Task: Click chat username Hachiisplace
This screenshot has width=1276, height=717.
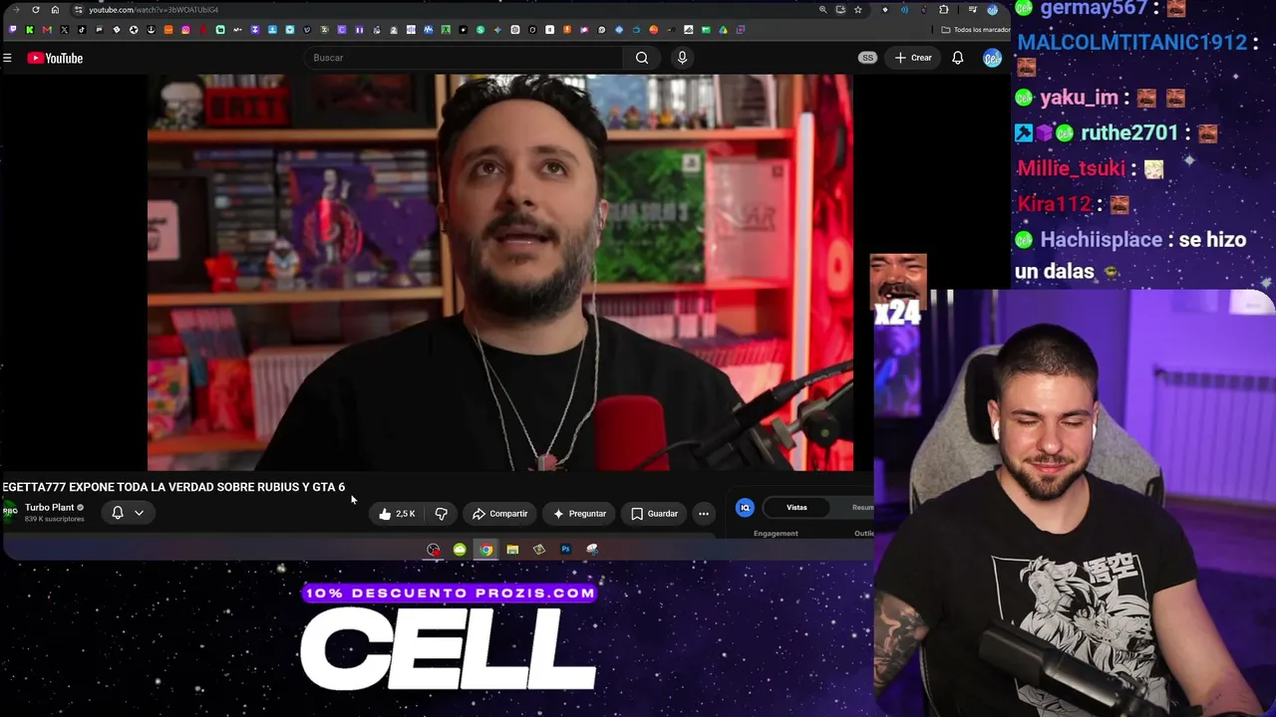Action: click(x=1102, y=240)
